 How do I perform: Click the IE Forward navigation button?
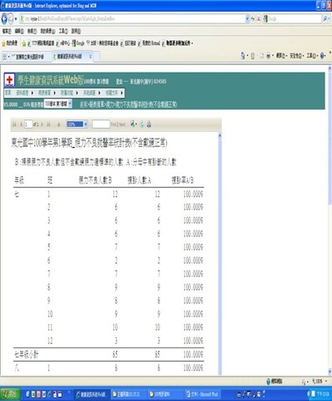pos(11,19)
